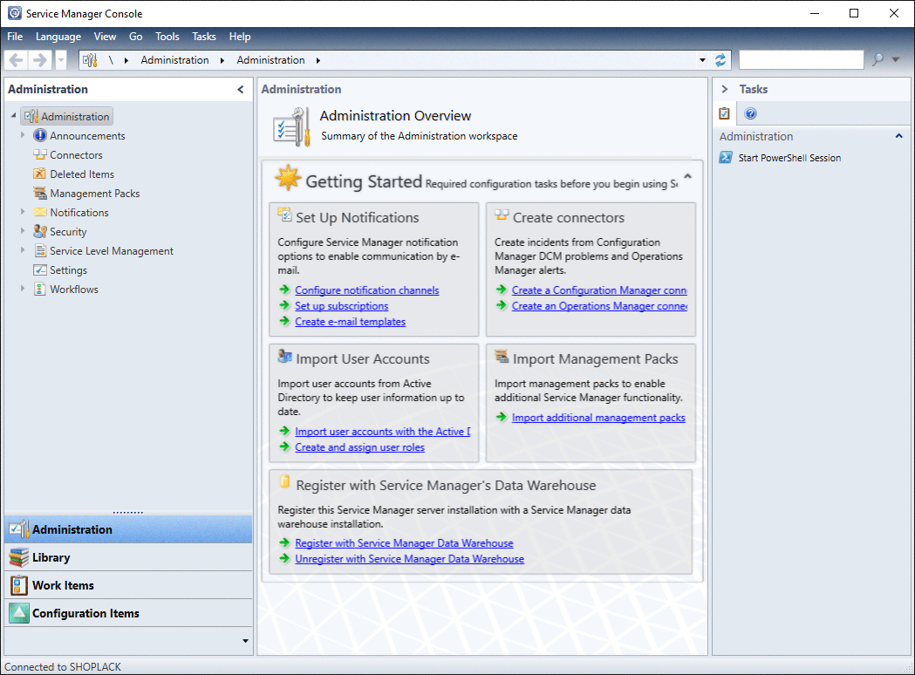Click the Administration root node icon
The image size is (915, 675).
[x=31, y=116]
